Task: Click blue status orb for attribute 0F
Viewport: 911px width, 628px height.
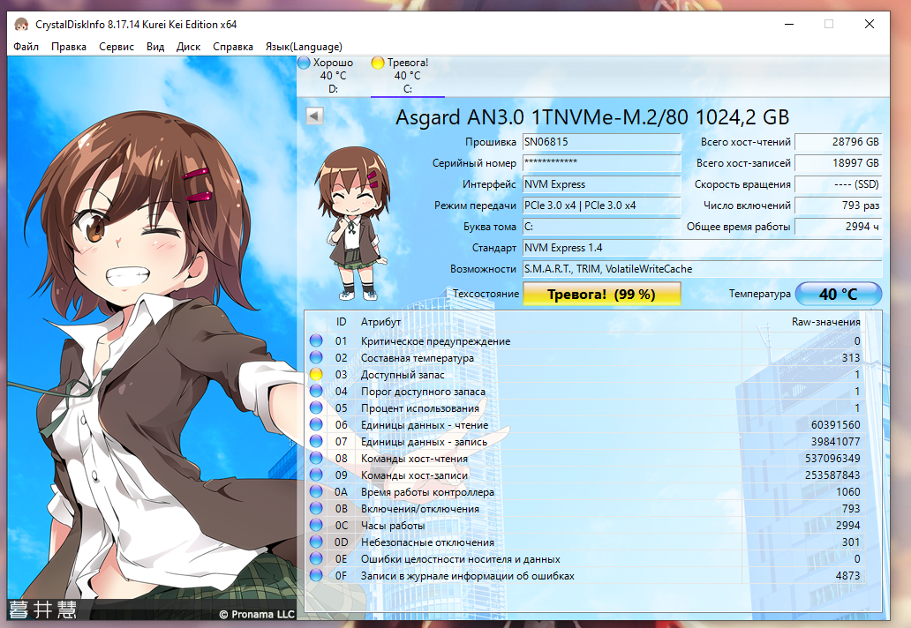Action: click(x=316, y=576)
